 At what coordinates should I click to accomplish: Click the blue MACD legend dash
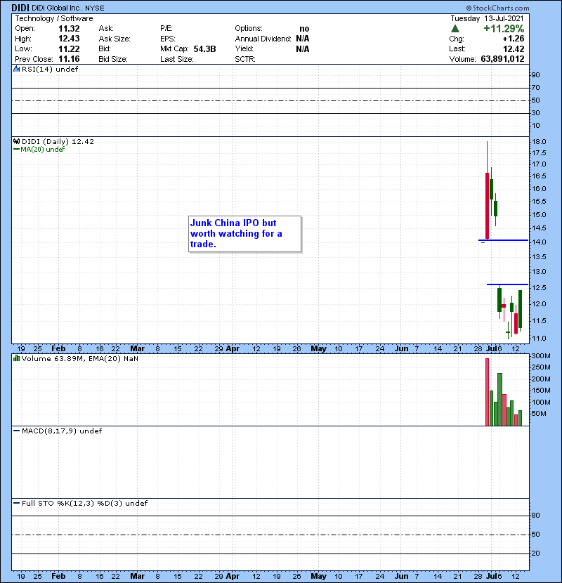pos(16,431)
